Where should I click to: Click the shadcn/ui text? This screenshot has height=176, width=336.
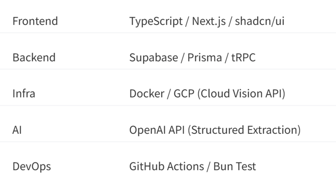click(x=260, y=21)
